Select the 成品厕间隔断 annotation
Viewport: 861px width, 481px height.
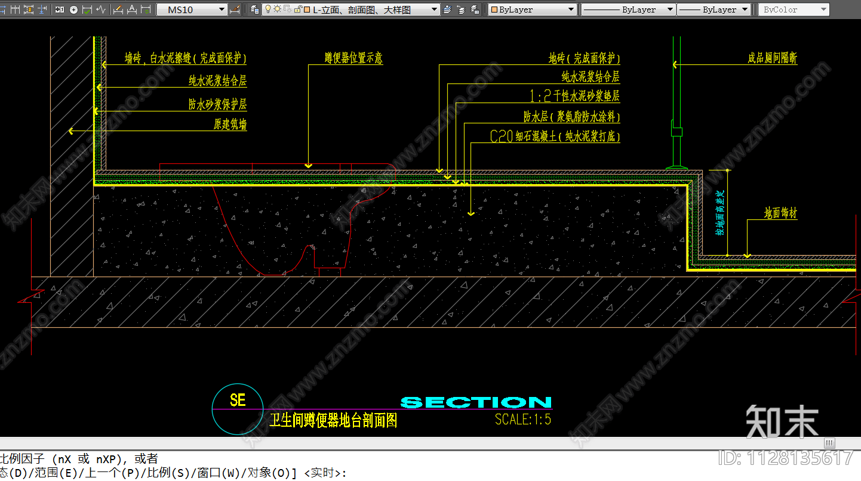[x=772, y=58]
